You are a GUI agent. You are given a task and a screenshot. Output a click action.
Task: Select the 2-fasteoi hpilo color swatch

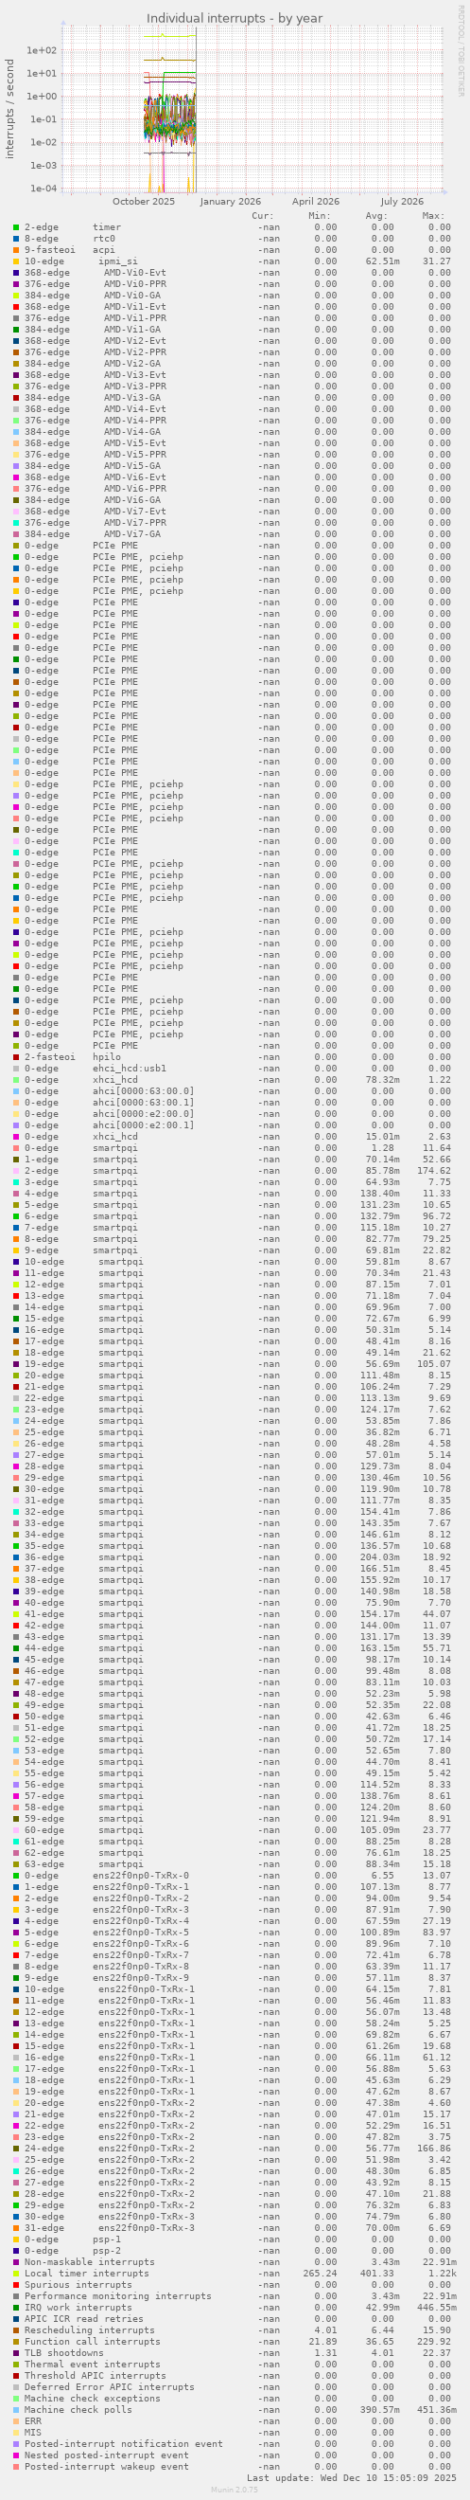pyautogui.click(x=15, y=1058)
